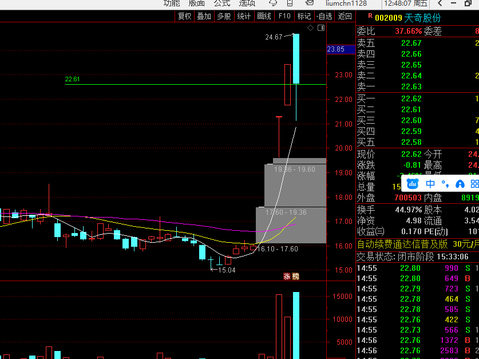479x359 pixels.
Task: Click the IME blue A skin icon
Action: 460,184
